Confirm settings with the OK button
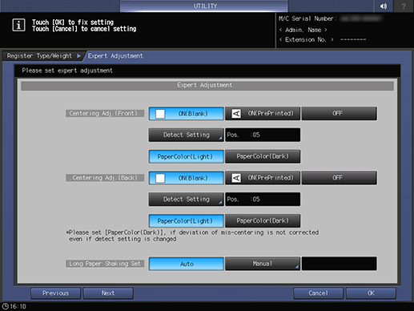The height and width of the screenshot is (311, 414). (371, 293)
